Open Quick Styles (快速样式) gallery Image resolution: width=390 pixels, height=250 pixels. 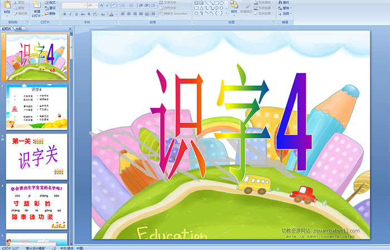[246, 8]
